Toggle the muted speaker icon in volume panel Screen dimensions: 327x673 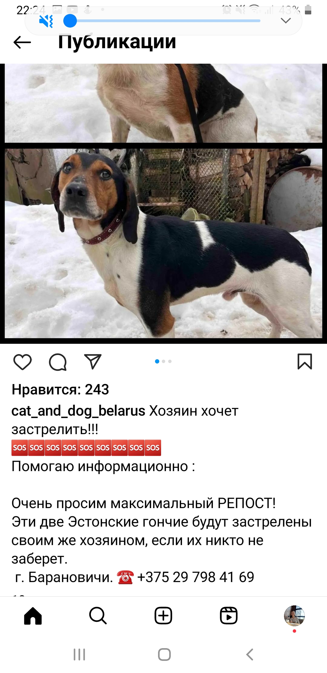point(46,21)
